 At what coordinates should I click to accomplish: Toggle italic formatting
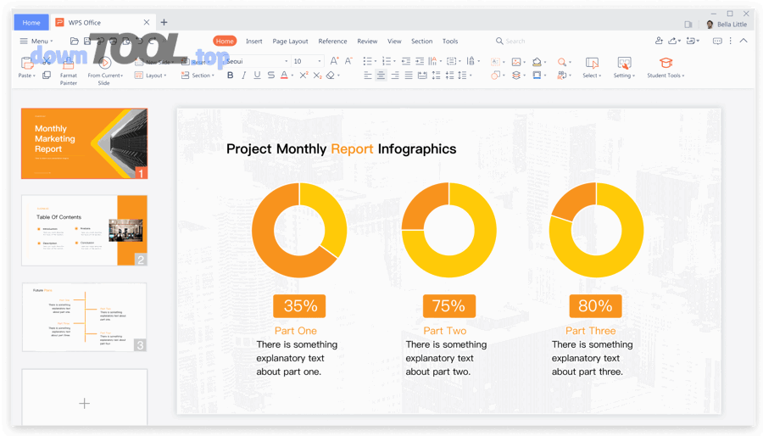243,75
